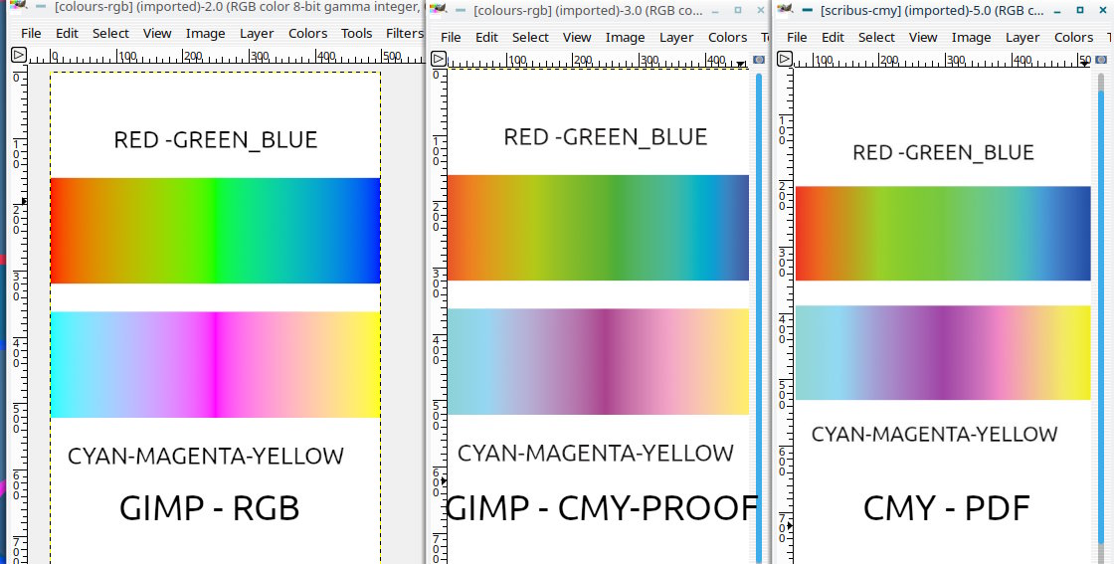Click title text of scribus-cmy 5.0 window
This screenshot has width=1114, height=564.
pos(932,11)
